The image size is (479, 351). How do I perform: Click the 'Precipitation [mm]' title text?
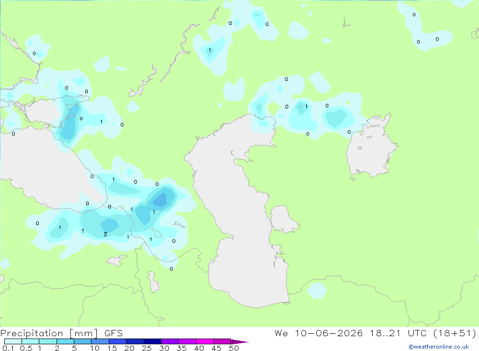click(x=49, y=333)
